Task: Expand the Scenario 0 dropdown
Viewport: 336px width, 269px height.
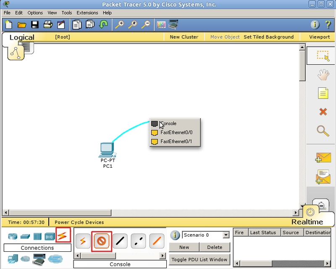Action: [226, 235]
